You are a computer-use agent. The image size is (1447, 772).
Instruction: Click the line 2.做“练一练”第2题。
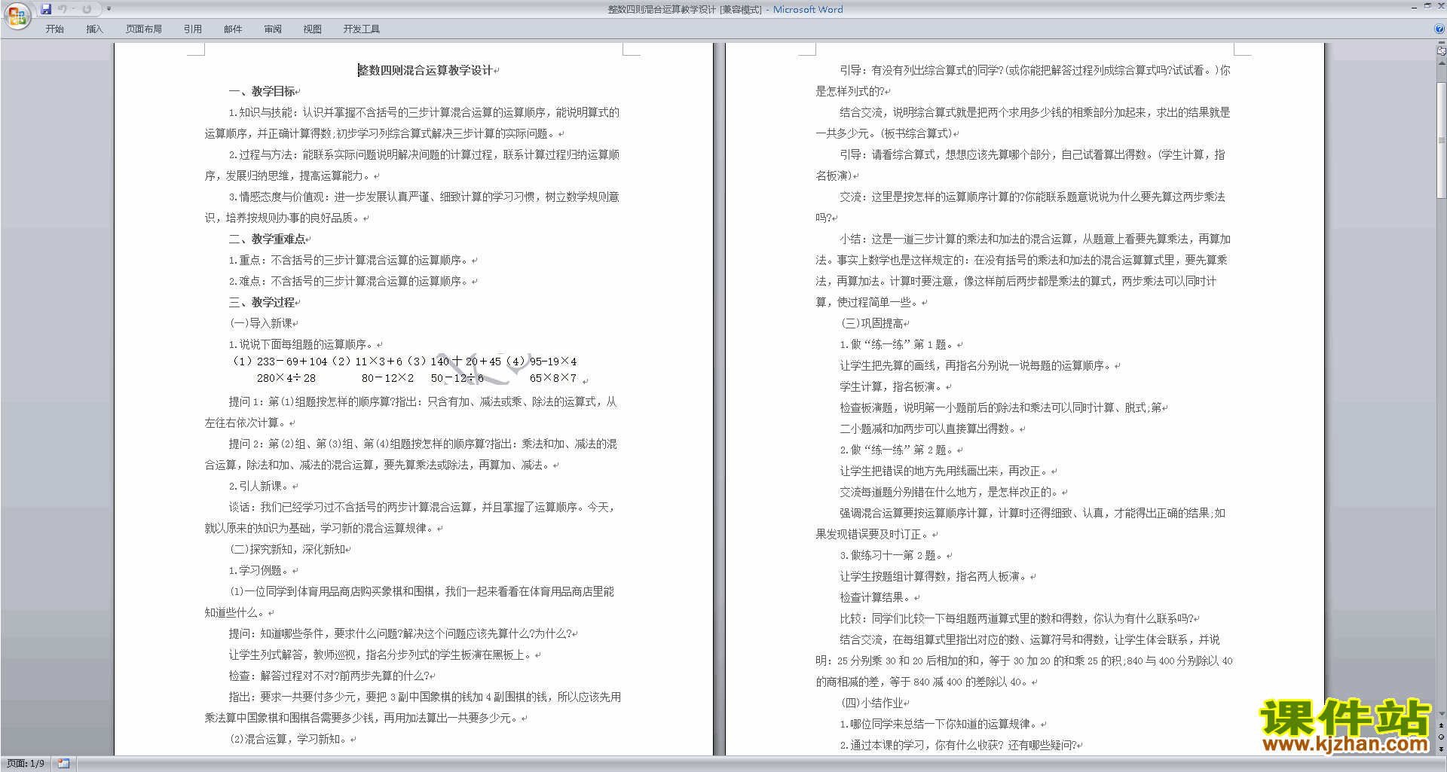(x=898, y=450)
